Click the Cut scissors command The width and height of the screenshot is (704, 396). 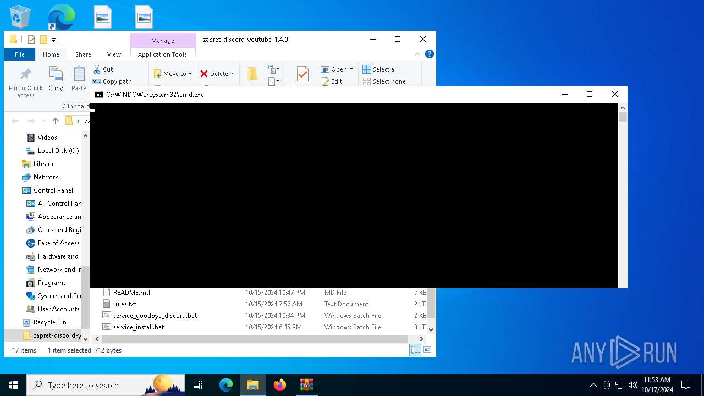click(x=103, y=69)
